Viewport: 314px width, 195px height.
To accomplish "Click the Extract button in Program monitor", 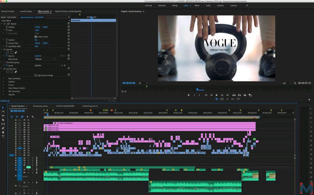I will tap(239, 95).
